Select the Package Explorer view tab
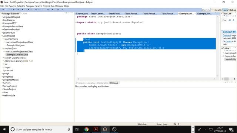Viewport: 237px width, 133px height. pyautogui.click(x=10, y=14)
